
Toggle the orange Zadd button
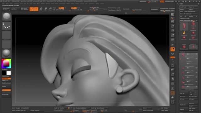[x=74, y=8]
